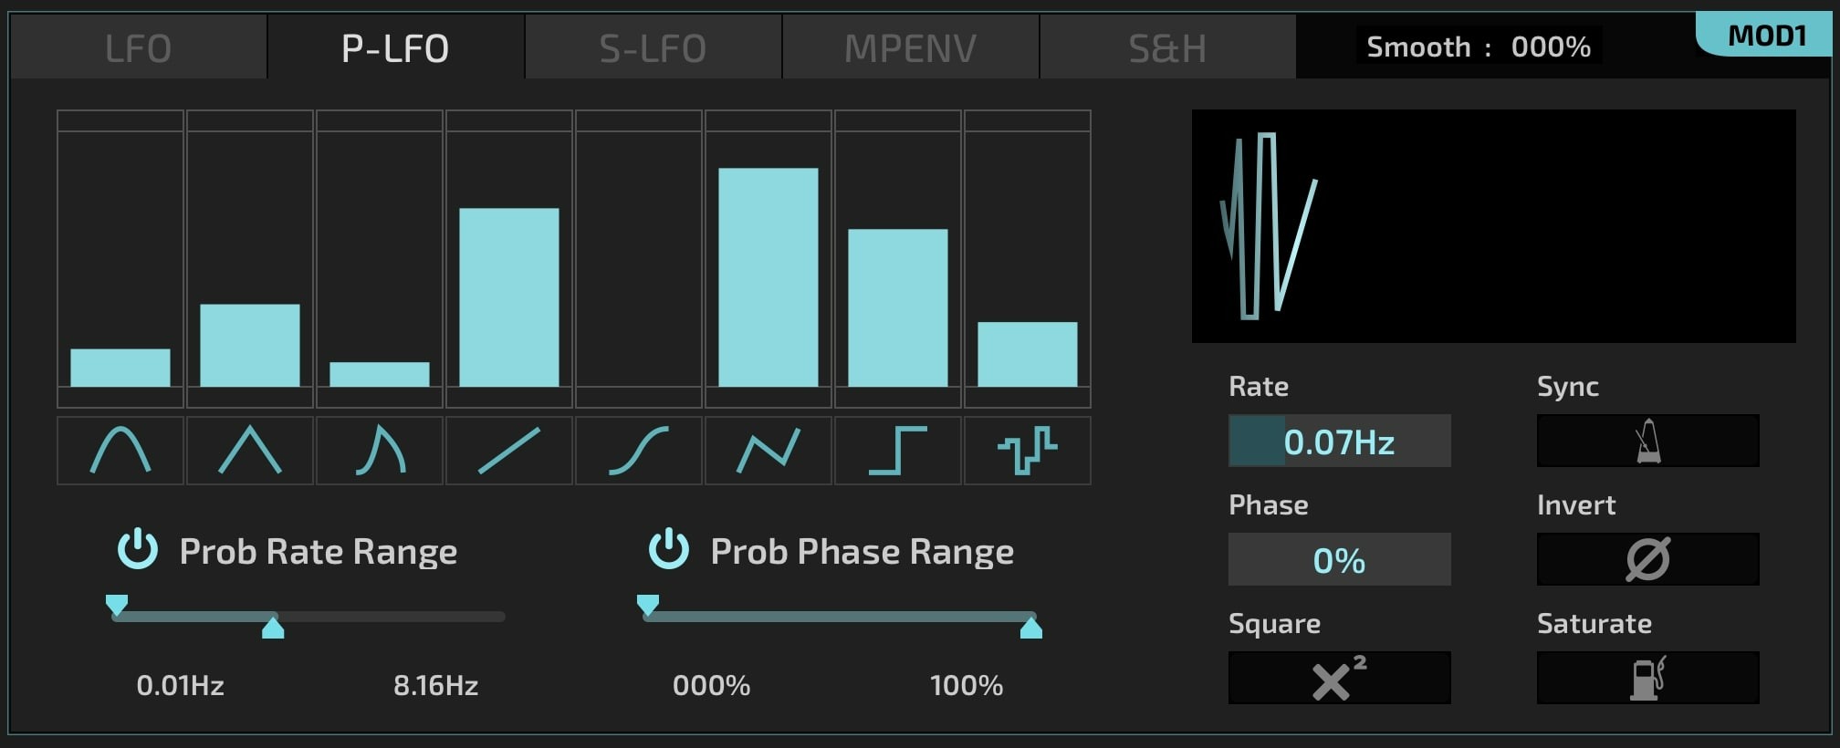Enable the Sync metronome button

[x=1647, y=442]
